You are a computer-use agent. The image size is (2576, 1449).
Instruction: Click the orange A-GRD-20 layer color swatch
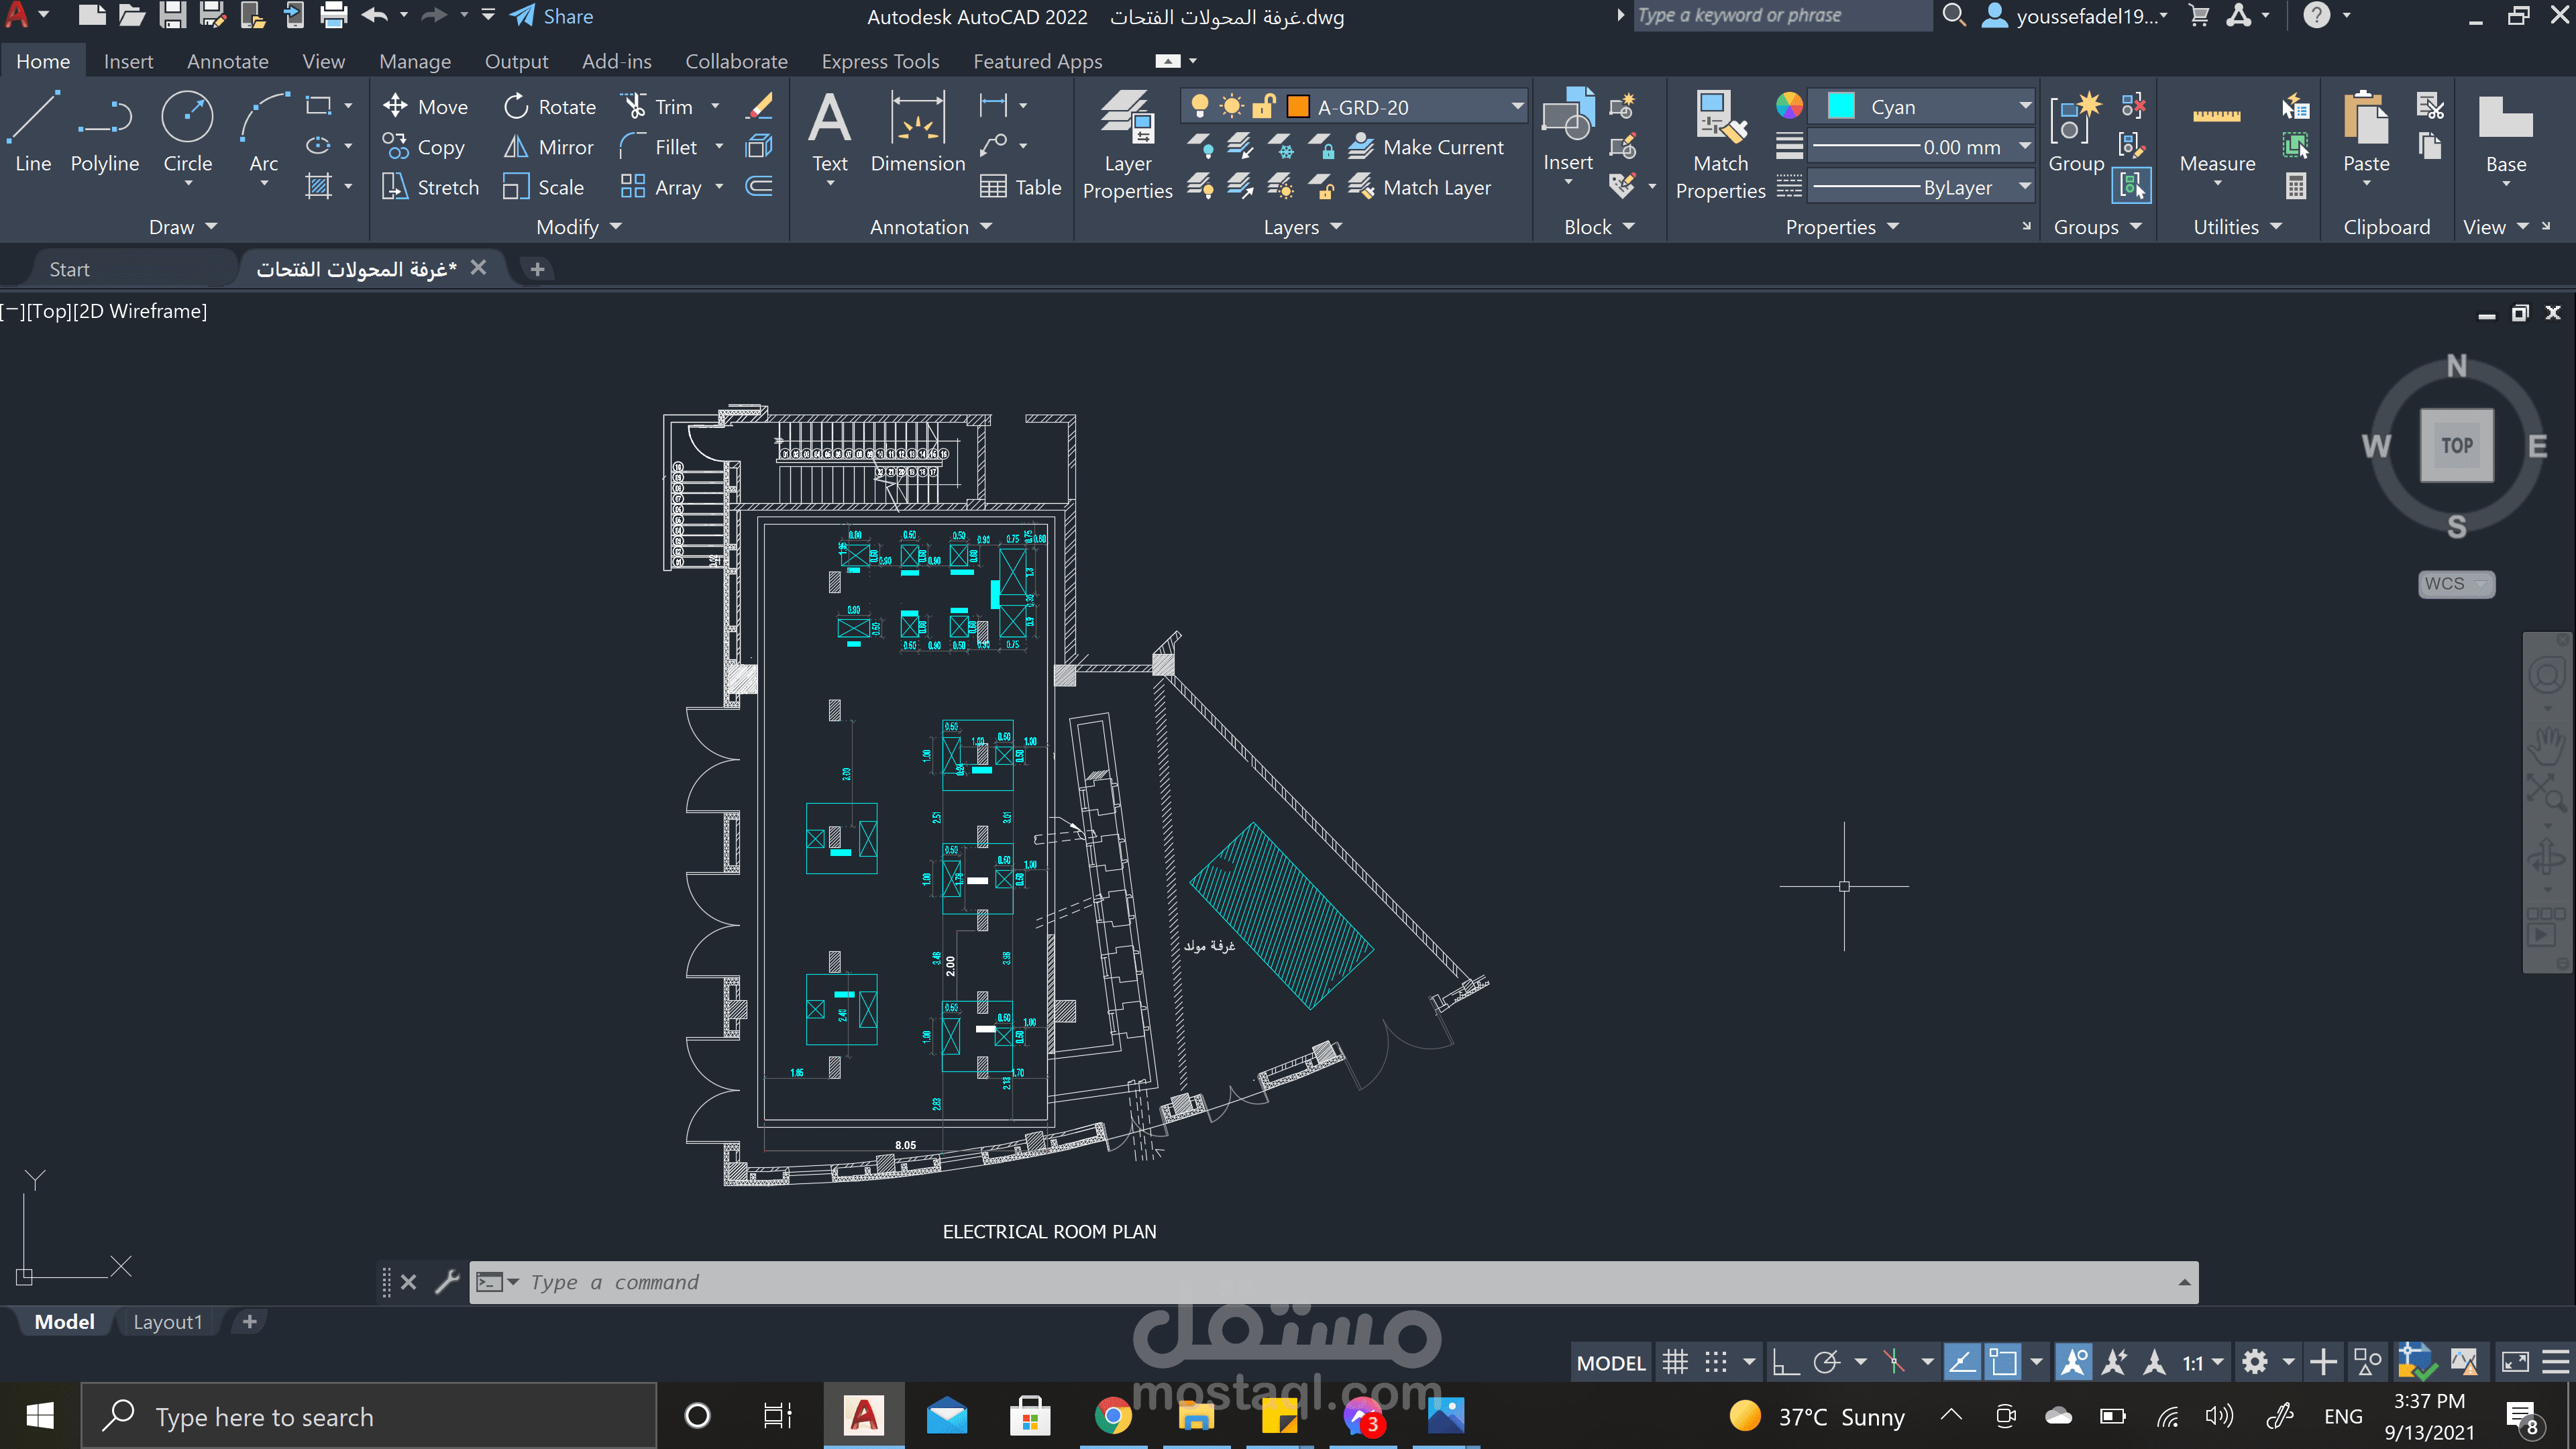point(1297,106)
